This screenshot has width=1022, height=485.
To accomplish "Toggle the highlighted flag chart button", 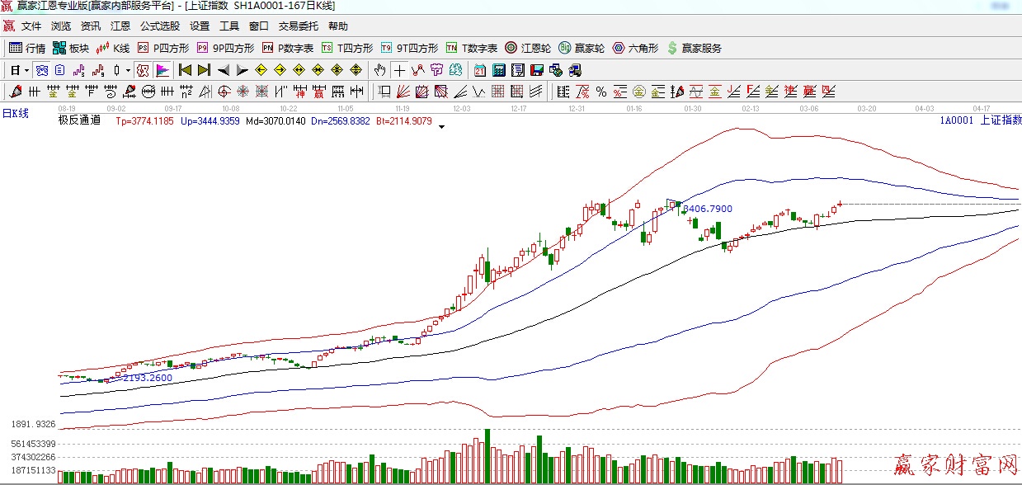I will pyautogui.click(x=162, y=70).
